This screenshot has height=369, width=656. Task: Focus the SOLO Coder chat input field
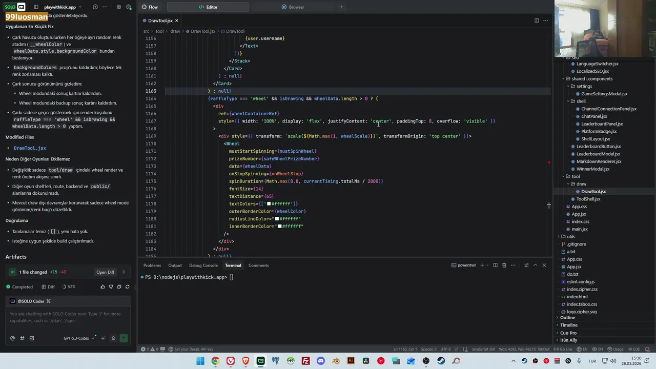point(68,317)
